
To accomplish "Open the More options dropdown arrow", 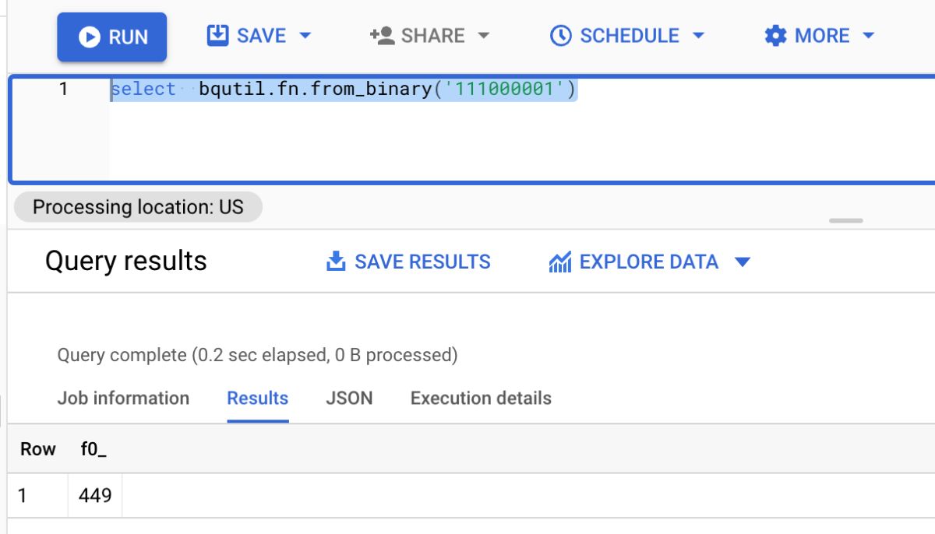I will tap(869, 36).
